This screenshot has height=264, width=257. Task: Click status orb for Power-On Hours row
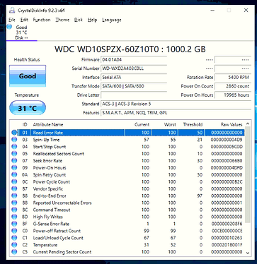[x=14, y=167]
